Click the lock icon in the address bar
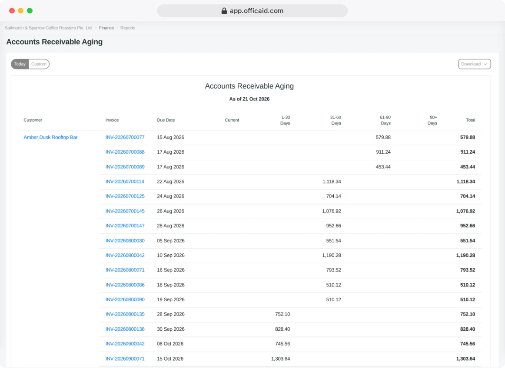 coord(224,11)
